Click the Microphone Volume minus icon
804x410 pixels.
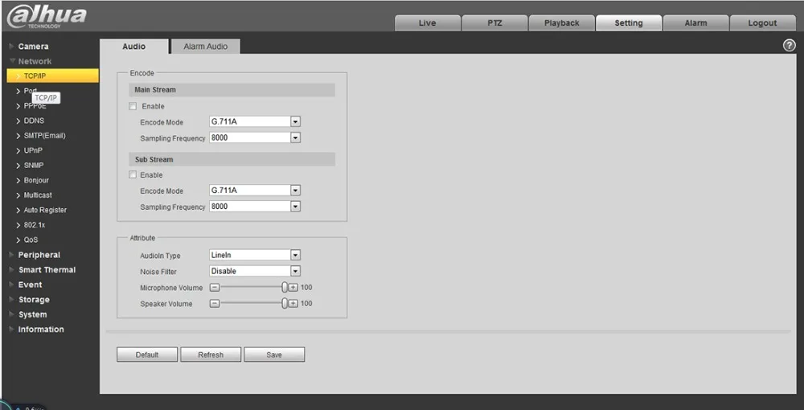pos(215,288)
